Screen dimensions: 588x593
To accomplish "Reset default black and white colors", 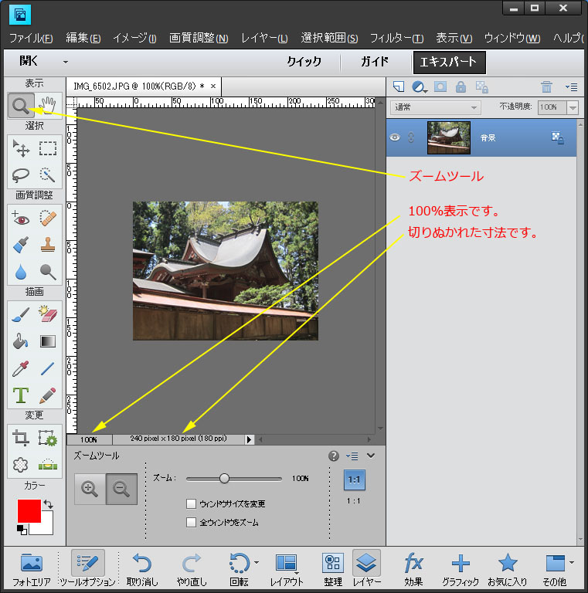I will click(x=22, y=530).
